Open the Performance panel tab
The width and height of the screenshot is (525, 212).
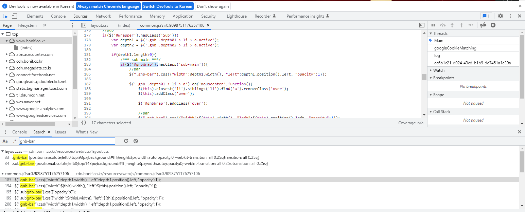tap(130, 16)
